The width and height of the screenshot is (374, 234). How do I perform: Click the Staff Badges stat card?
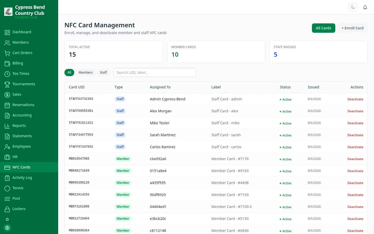pyautogui.click(x=318, y=52)
